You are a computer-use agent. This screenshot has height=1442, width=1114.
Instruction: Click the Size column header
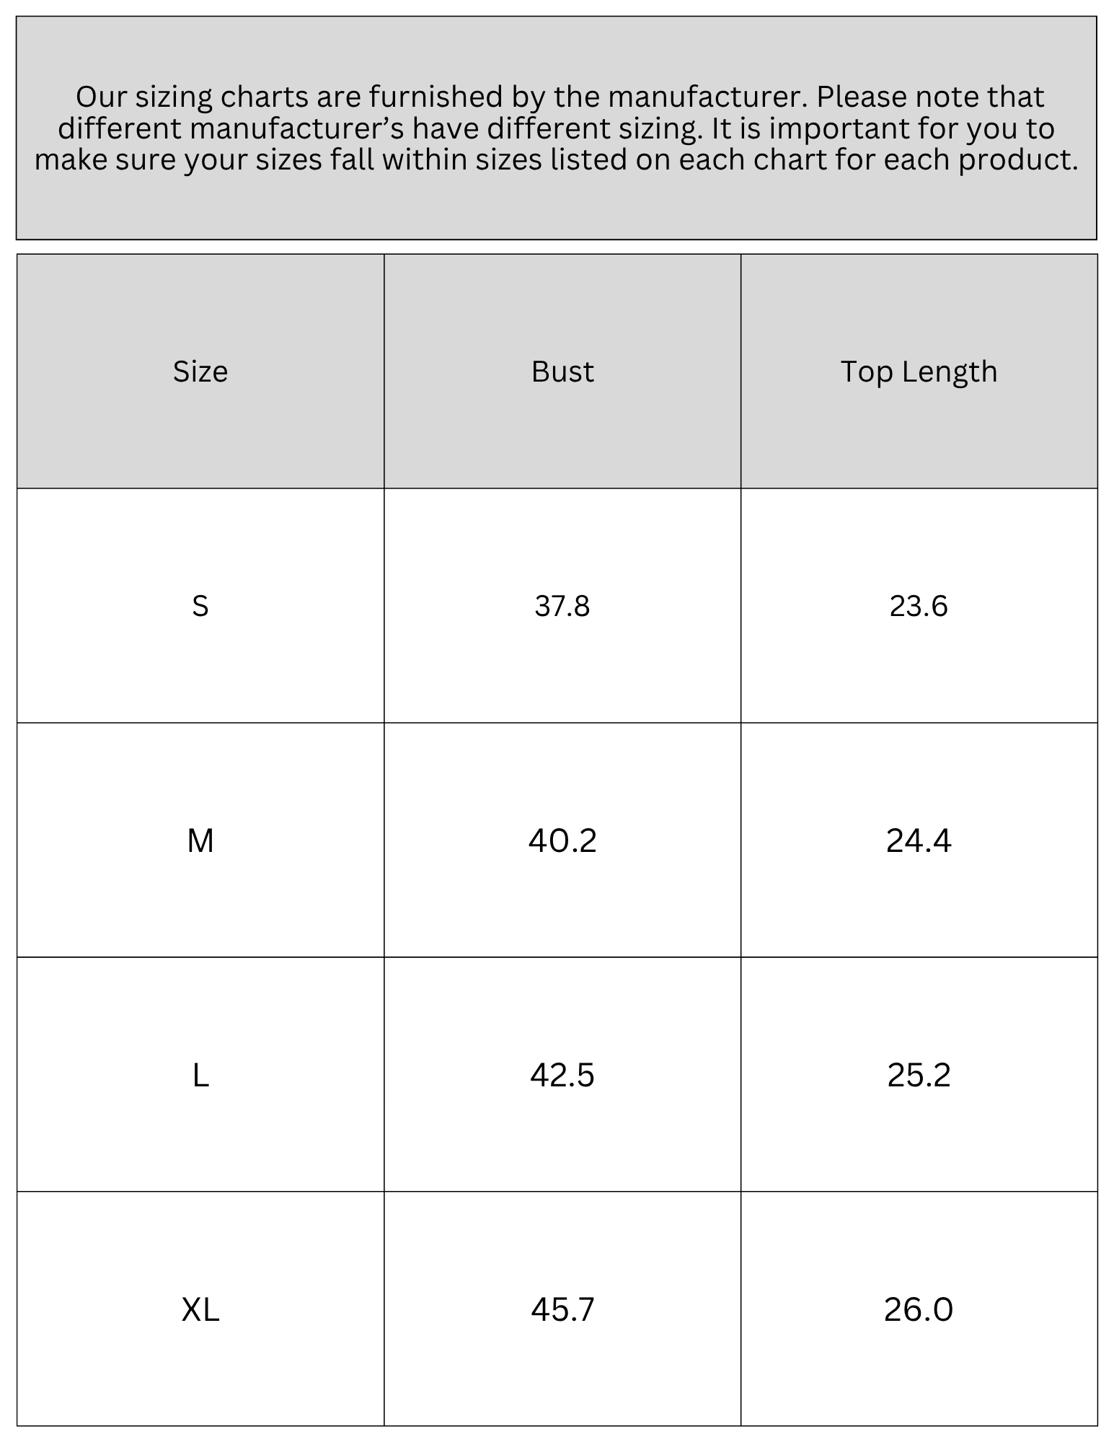point(200,372)
